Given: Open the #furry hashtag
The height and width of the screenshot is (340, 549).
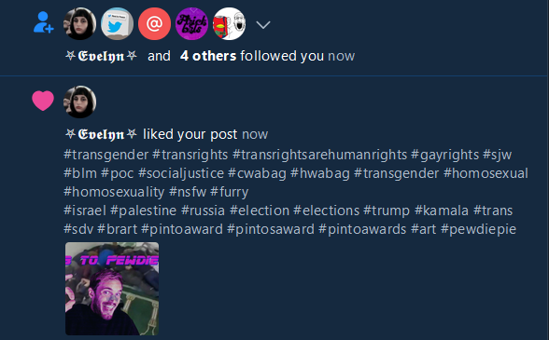Looking at the screenshot, I should coord(230,192).
